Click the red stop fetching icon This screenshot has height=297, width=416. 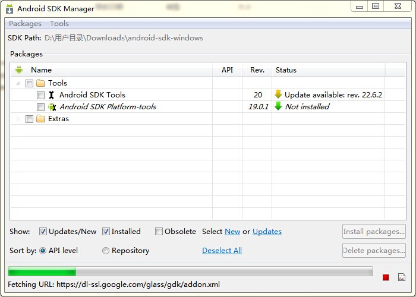(386, 277)
